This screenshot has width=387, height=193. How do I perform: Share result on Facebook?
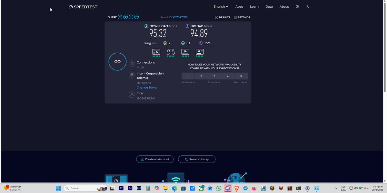tap(131, 17)
